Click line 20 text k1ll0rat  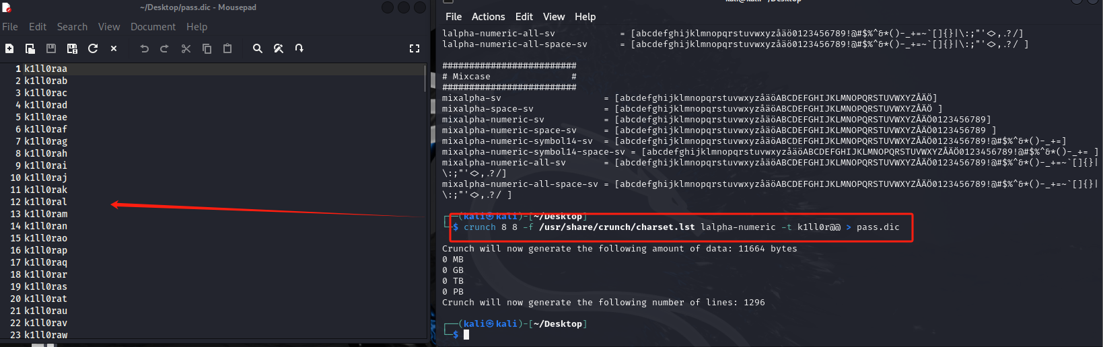pyautogui.click(x=46, y=299)
